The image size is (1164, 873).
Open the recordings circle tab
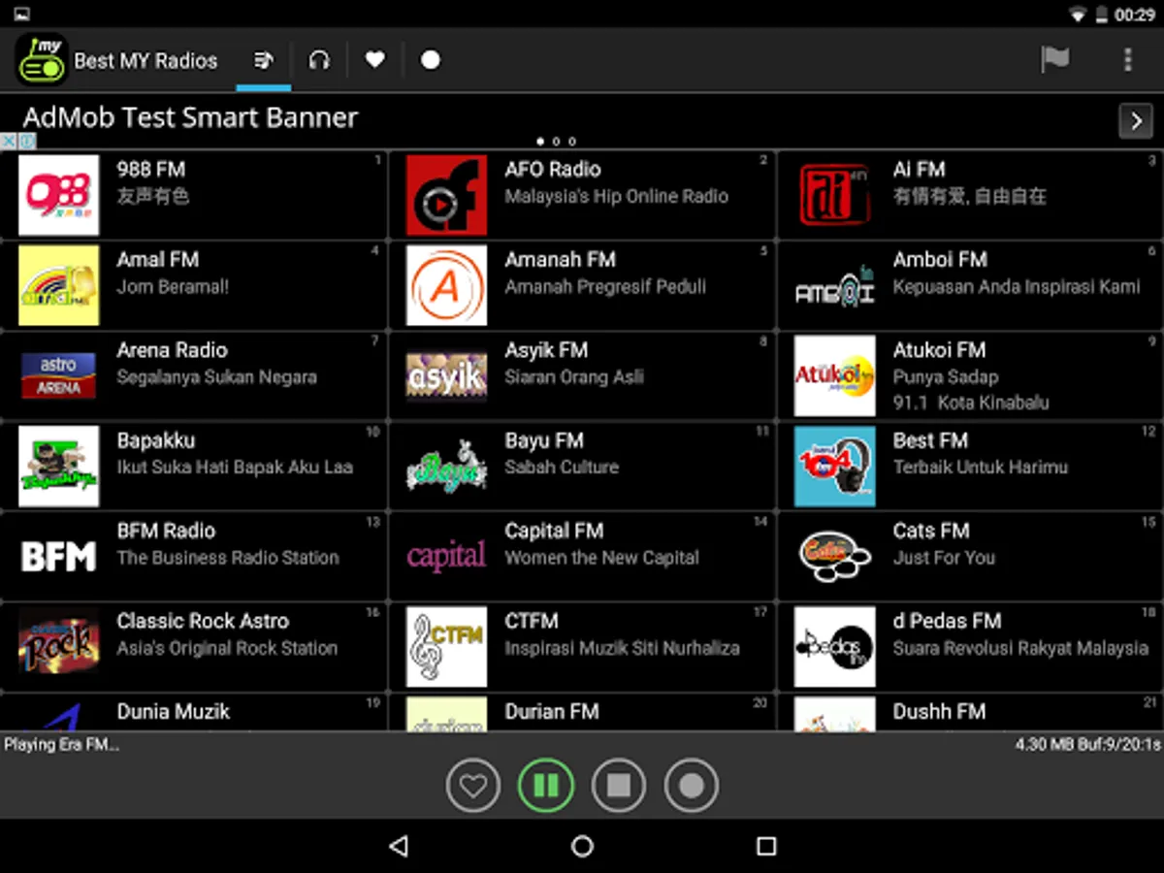point(431,60)
